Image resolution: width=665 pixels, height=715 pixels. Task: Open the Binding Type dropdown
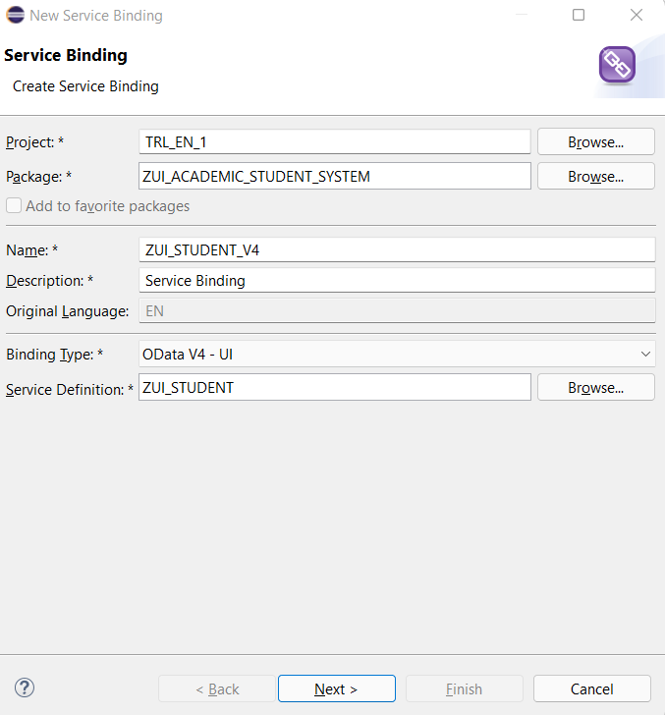point(397,354)
